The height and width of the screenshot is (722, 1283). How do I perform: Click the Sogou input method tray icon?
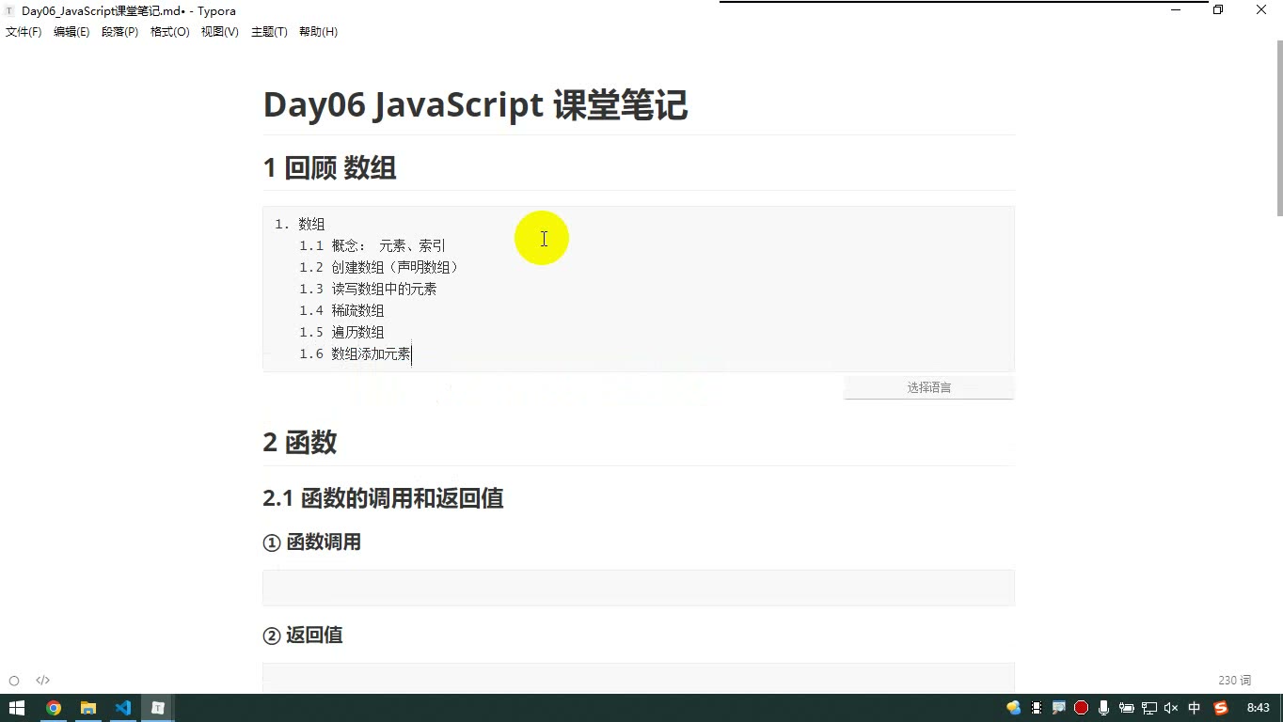click(1221, 708)
